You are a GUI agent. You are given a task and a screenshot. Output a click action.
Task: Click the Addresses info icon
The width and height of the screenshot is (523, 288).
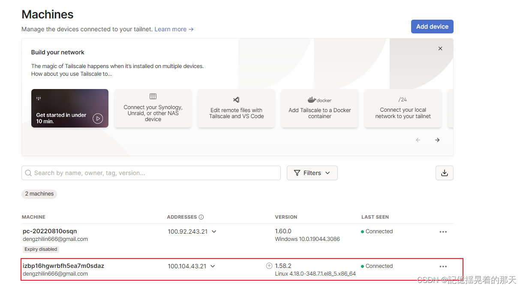[201, 217]
